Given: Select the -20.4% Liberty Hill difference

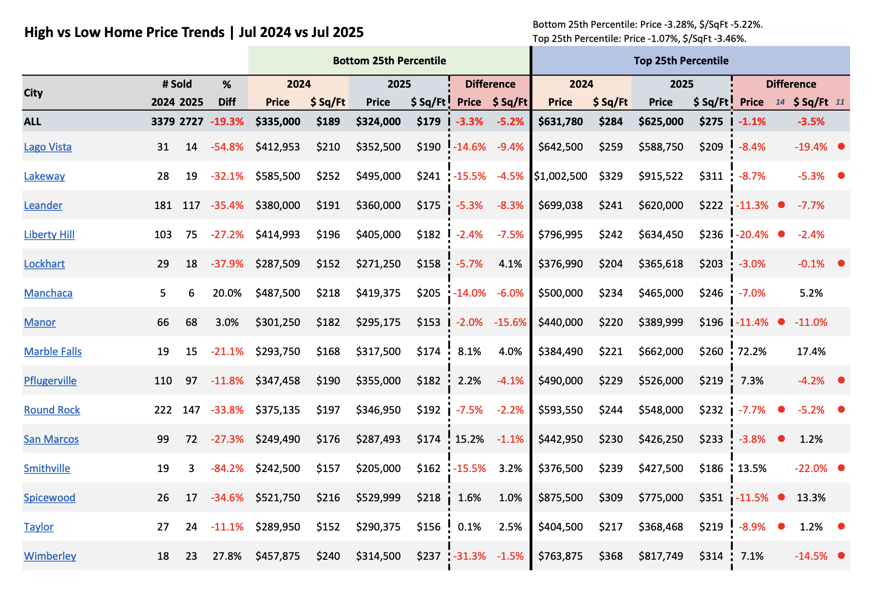Looking at the screenshot, I should tap(752, 234).
